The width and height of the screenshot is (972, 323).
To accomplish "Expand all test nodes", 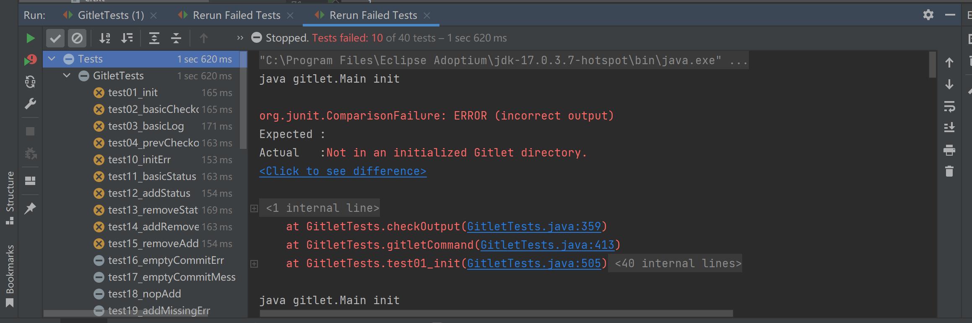I will point(154,39).
